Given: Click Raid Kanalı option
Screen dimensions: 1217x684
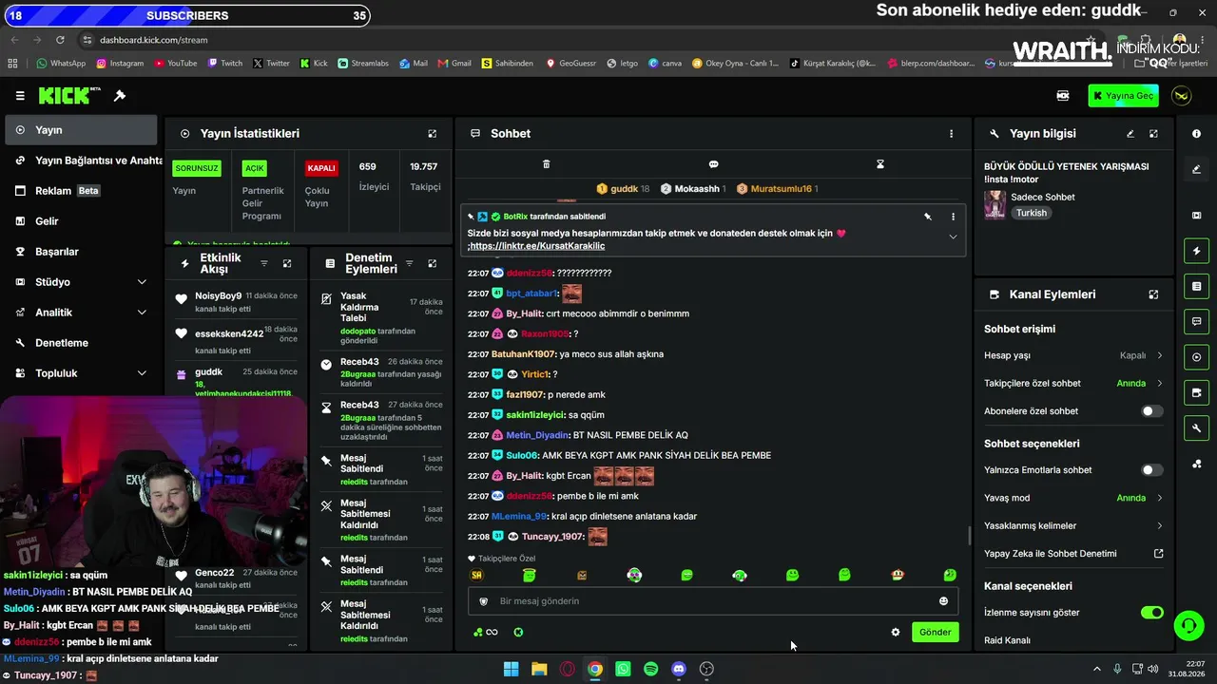Looking at the screenshot, I should [x=1007, y=640].
